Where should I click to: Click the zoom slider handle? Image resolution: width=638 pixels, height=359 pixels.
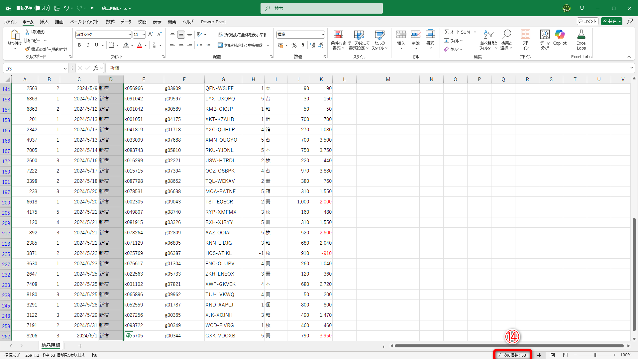(x=595, y=355)
